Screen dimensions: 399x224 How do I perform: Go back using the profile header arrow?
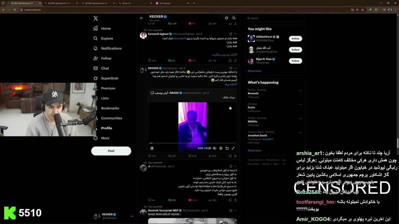point(142,18)
